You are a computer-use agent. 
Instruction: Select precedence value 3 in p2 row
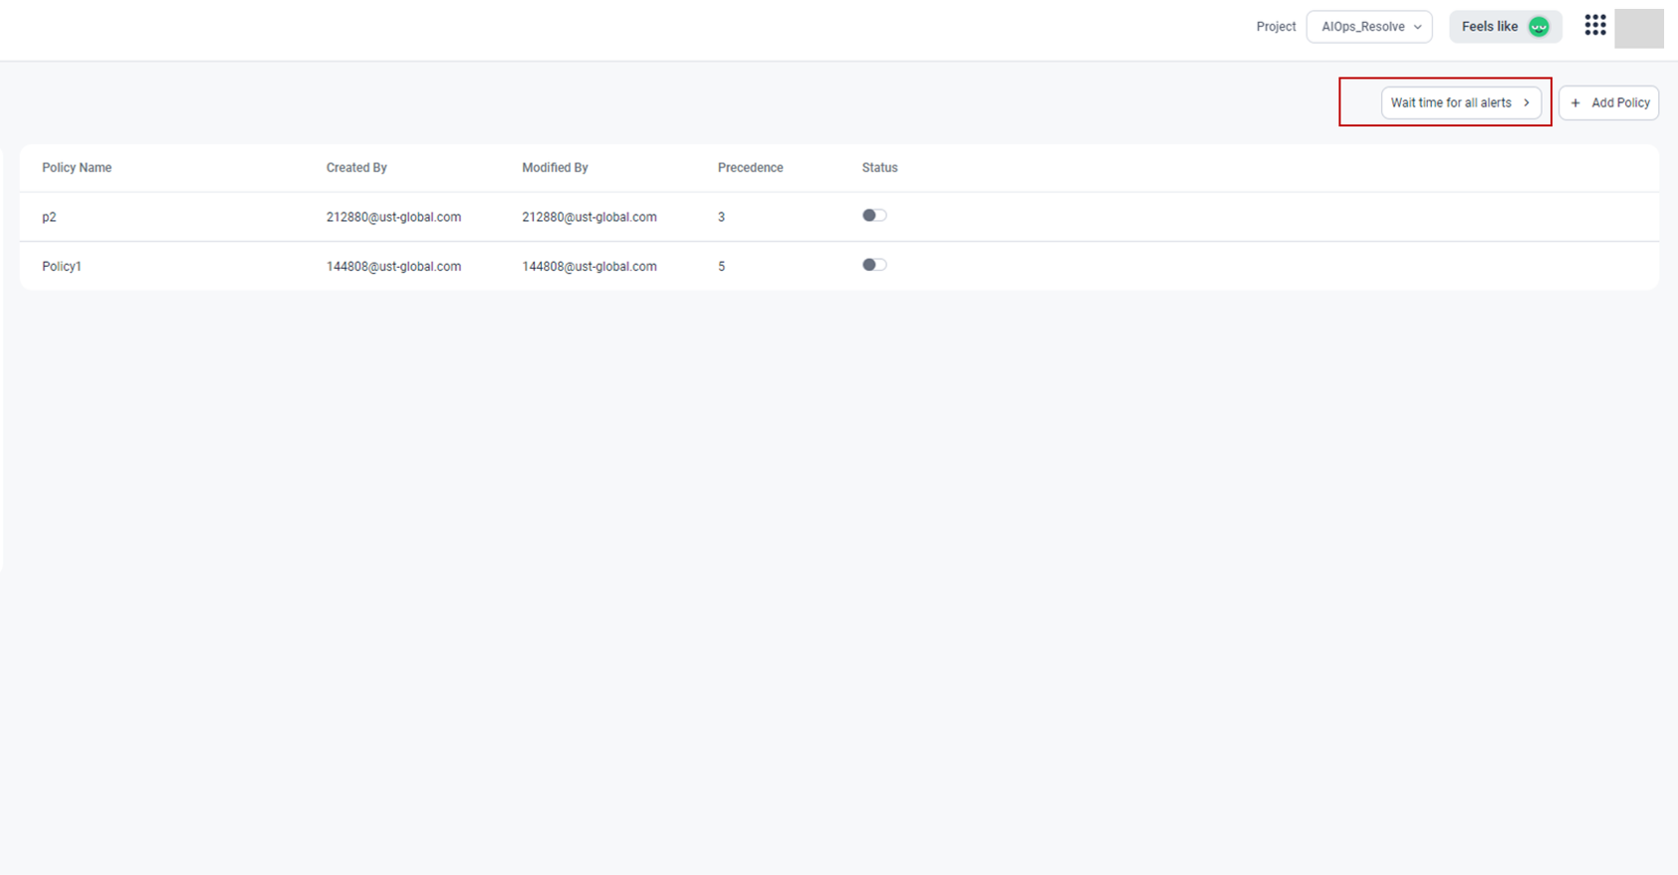pos(721,217)
